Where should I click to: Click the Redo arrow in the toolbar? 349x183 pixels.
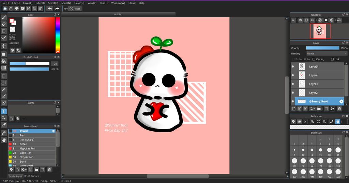(57, 9)
